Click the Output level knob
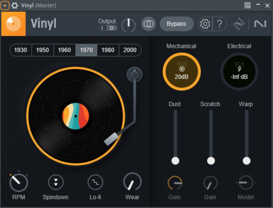 [128, 25]
